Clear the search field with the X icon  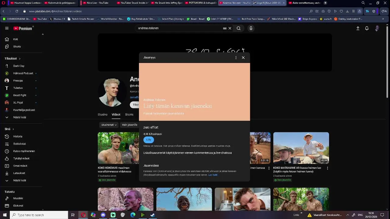[x=230, y=28]
